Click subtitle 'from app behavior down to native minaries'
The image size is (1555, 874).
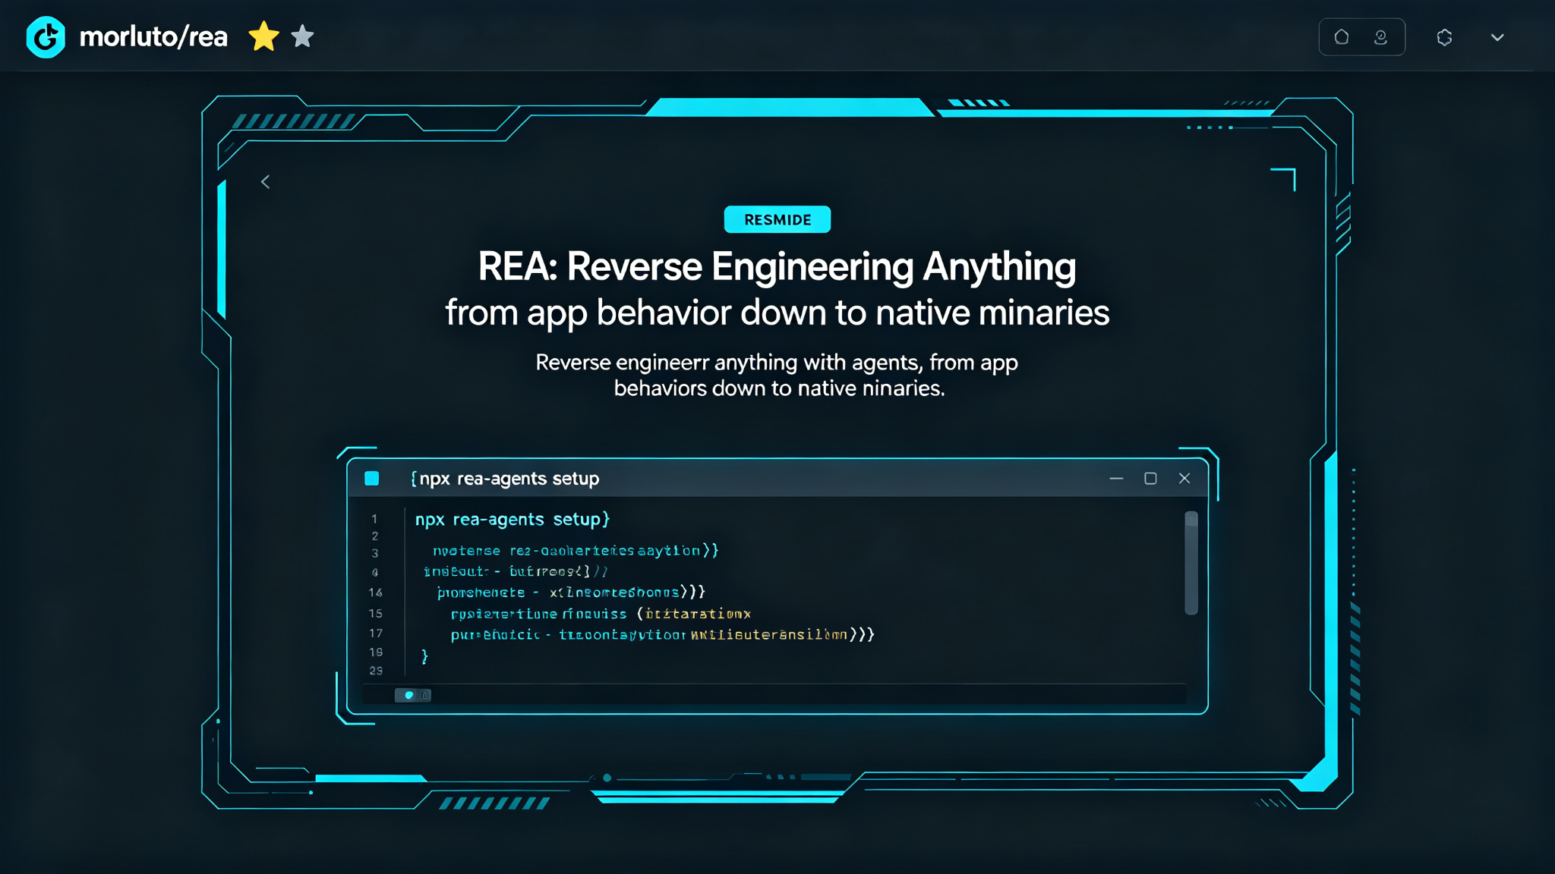point(777,313)
